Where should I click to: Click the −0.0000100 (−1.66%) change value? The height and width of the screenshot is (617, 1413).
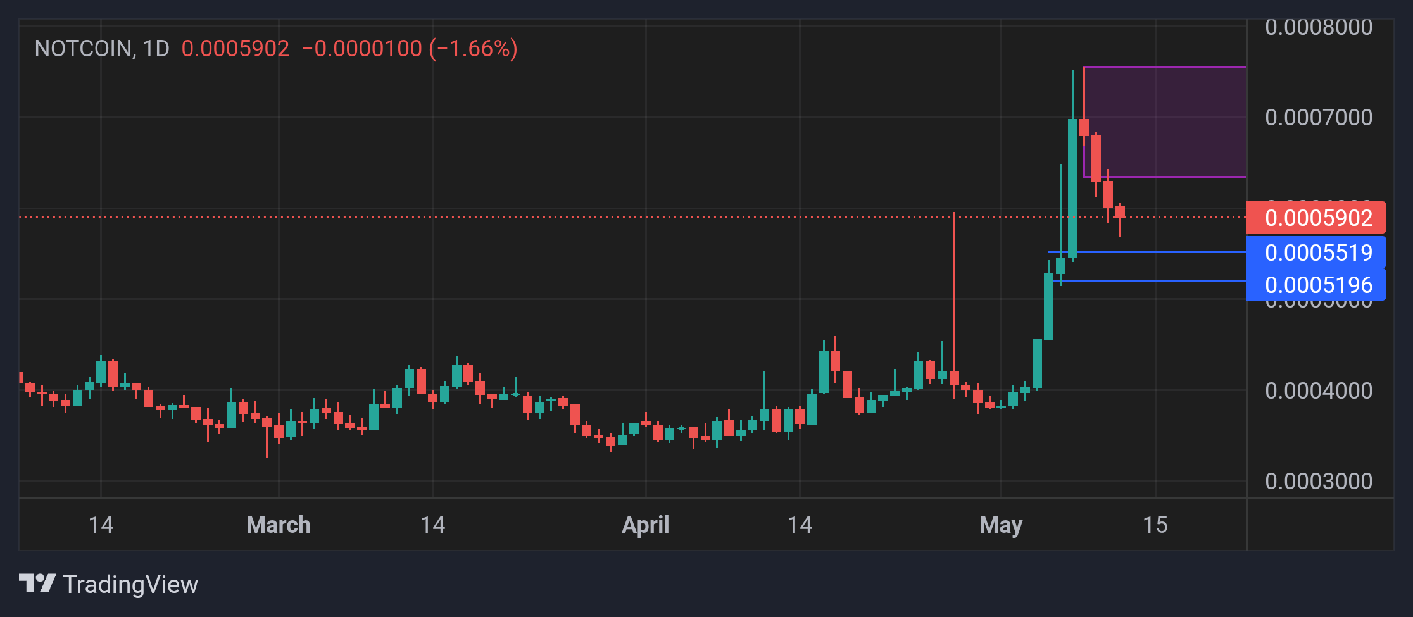[x=410, y=49]
